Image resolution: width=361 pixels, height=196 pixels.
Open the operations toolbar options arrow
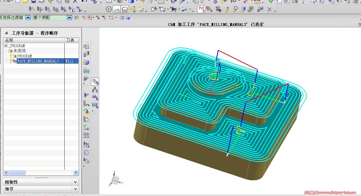pyautogui.click(x=85, y=11)
